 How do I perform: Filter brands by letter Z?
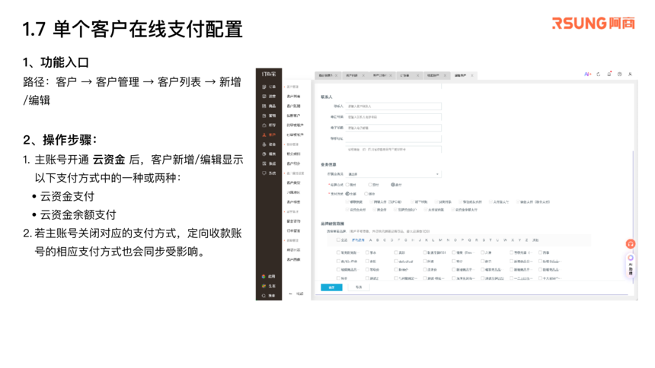[526, 240]
